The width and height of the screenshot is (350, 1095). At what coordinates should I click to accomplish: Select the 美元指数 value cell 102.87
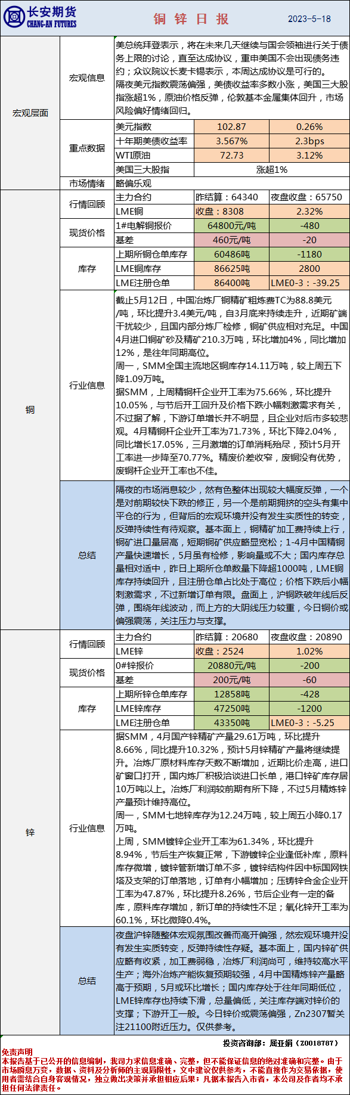tap(231, 126)
